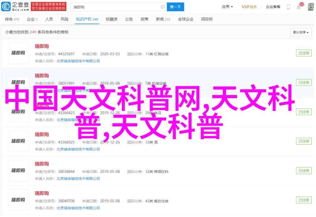The height and width of the screenshot is (217, 316).
Task: Select registration number 38051991 text
Action: [x=66, y=83]
